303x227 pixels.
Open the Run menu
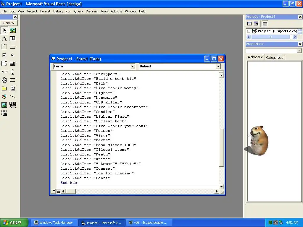(x=68, y=12)
